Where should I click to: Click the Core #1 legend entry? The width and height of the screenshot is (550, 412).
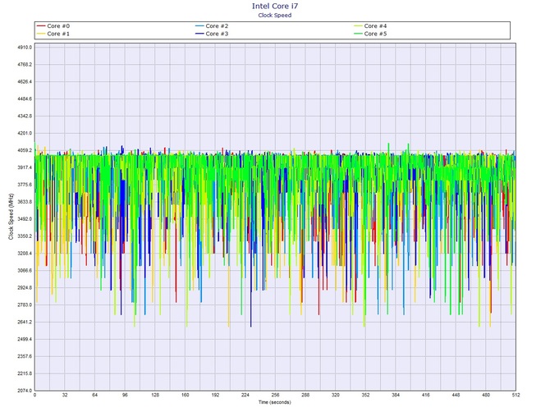[53, 34]
